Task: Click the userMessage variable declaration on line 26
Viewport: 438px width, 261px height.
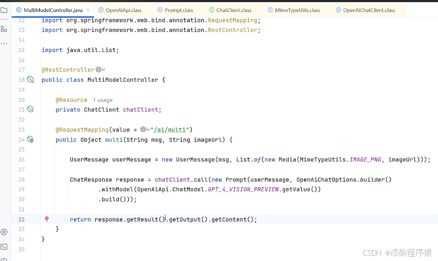Action: pyautogui.click(x=132, y=159)
